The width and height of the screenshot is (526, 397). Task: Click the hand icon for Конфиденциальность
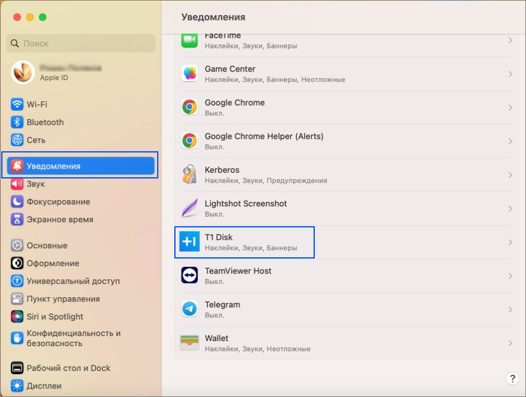tap(17, 338)
